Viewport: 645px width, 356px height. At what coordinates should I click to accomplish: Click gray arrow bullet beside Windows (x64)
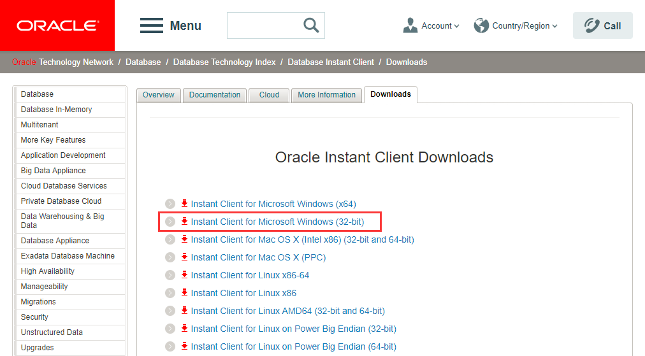(x=170, y=204)
